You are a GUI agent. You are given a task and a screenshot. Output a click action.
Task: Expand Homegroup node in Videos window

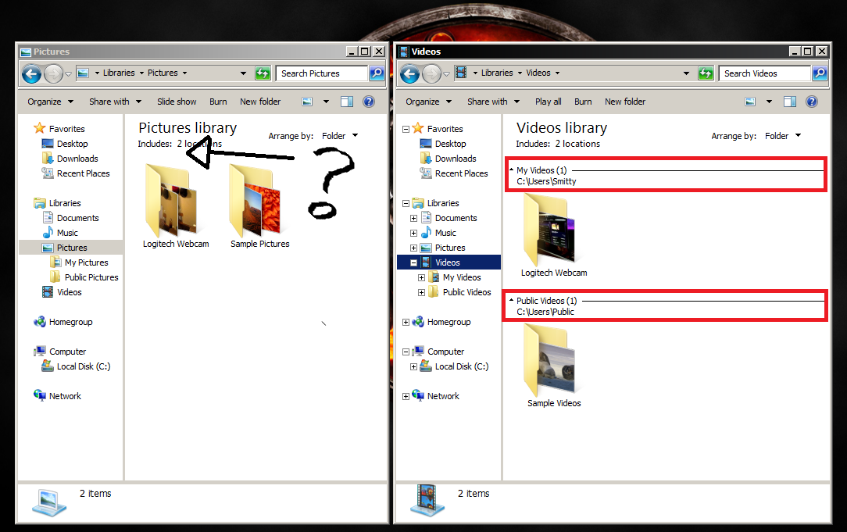[x=406, y=323]
